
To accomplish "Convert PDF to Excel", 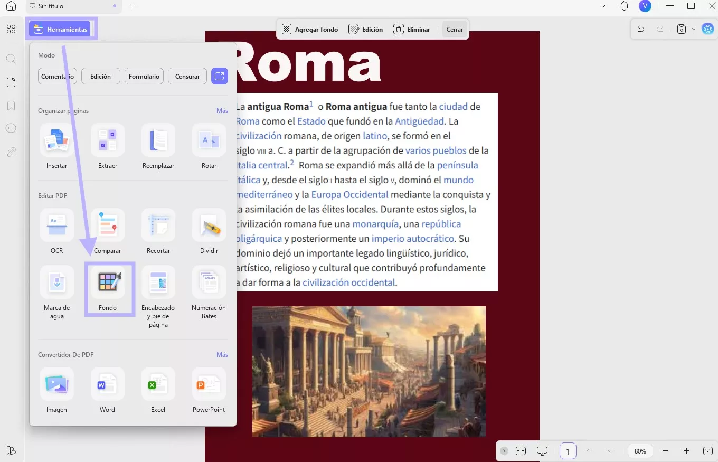I will (158, 390).
